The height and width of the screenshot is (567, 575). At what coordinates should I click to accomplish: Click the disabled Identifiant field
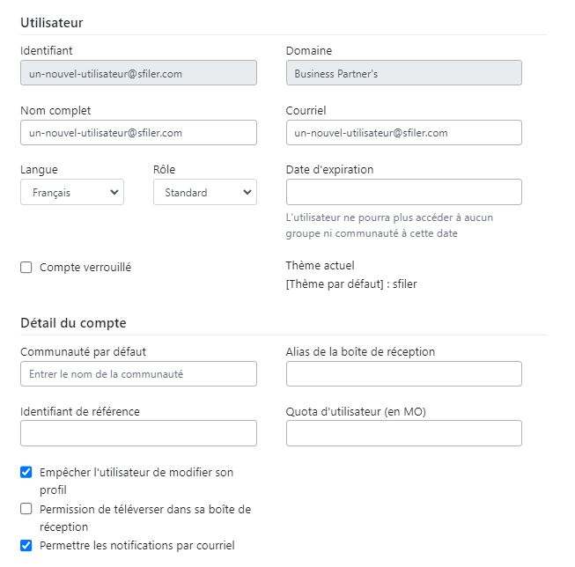point(138,73)
